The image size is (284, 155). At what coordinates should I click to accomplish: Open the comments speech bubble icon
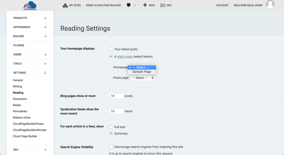pos(129,5)
